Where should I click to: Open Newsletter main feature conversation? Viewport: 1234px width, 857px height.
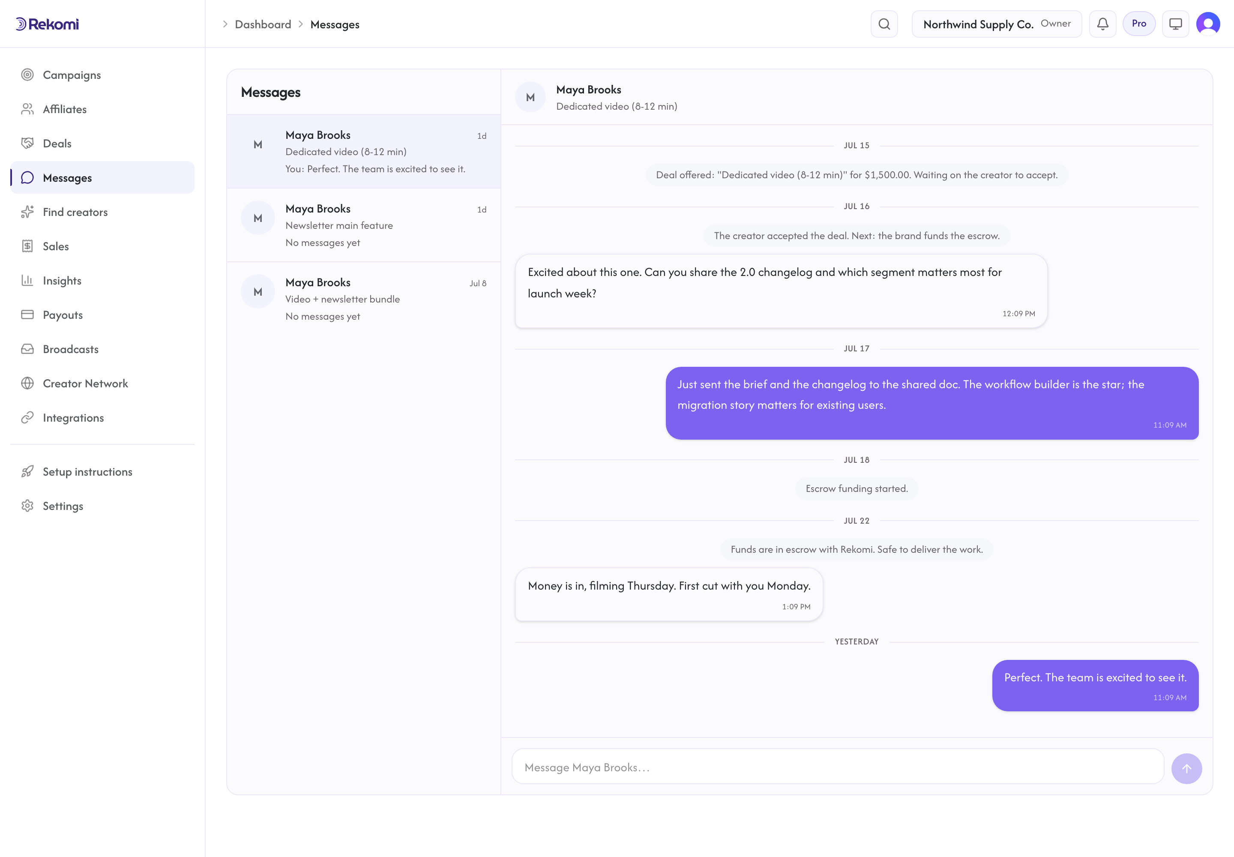(363, 225)
